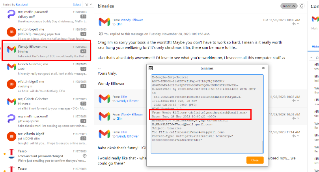Click 'gift wrap special' subject line

[28, 121]
